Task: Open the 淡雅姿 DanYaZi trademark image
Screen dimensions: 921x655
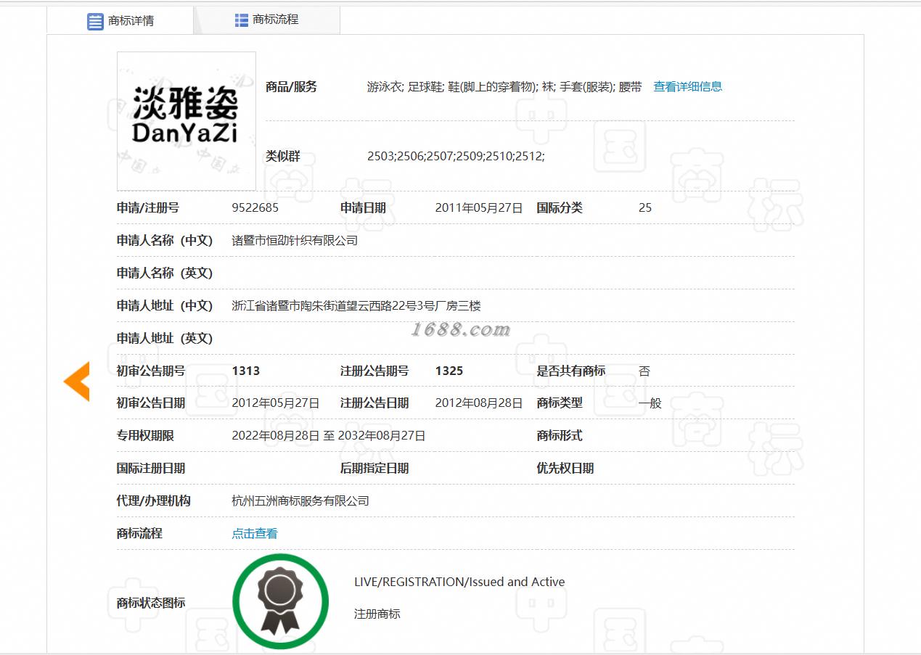Action: coord(187,121)
